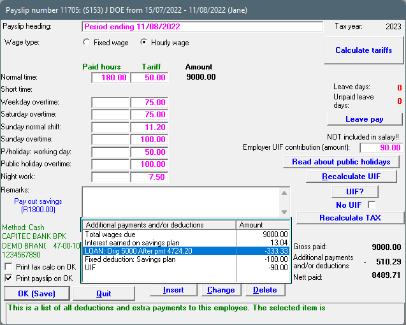Click Remarks scrollbar down arrow
This screenshot has width=406, height=325.
pos(284,212)
